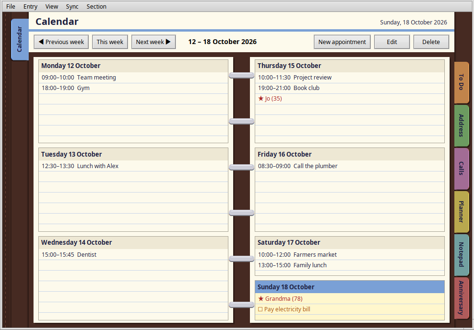Open the File menu

pos(11,6)
